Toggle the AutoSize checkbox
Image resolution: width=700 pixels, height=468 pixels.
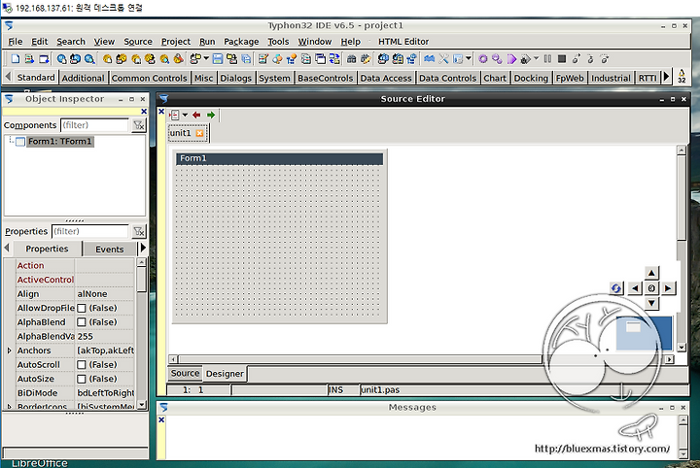[x=82, y=379]
